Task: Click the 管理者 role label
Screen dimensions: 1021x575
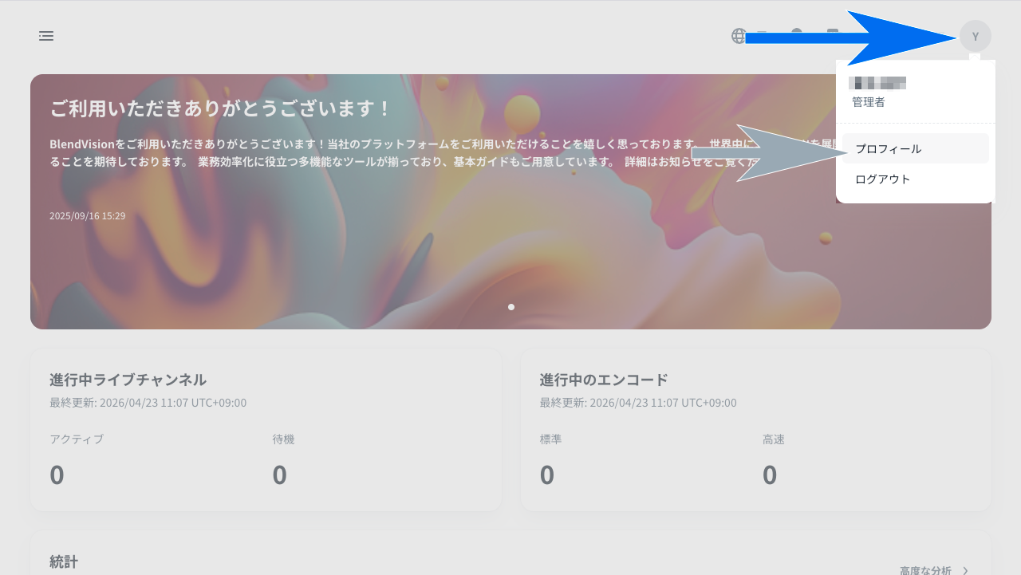Action: 868,102
